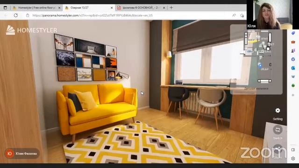
Task: Reload the panorama page
Action: (15, 15)
